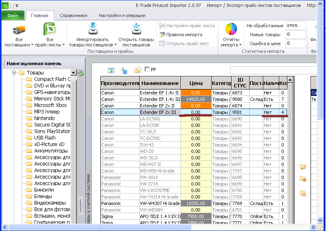Click Импортировать товары поставщиков icon

pos(93,29)
